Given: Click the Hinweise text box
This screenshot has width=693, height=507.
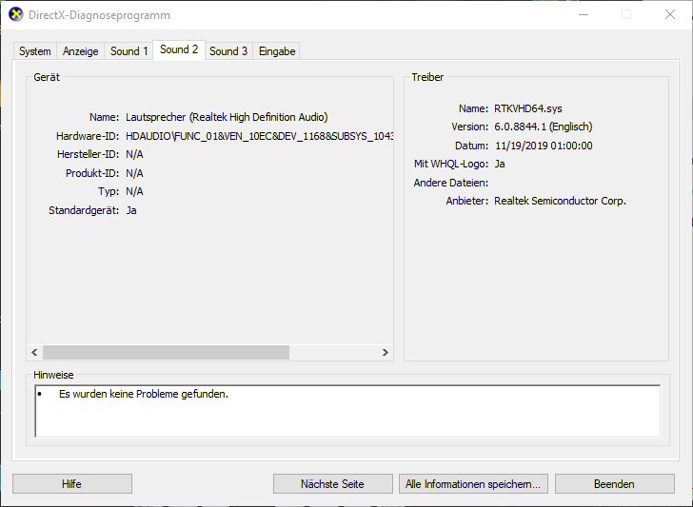Looking at the screenshot, I should point(347,411).
